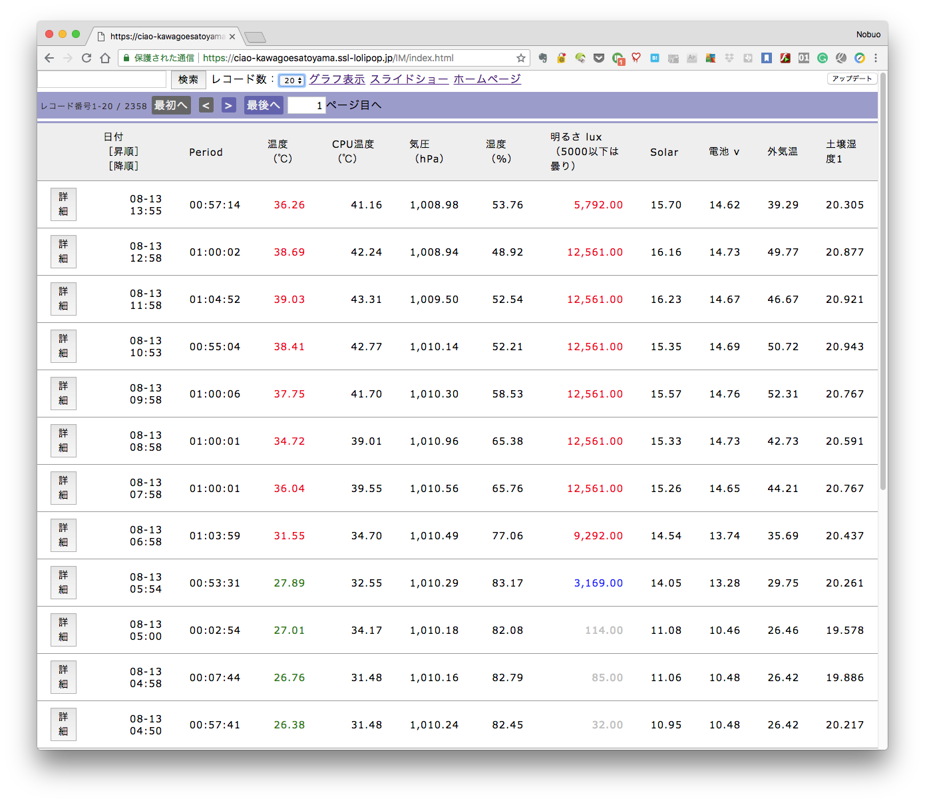This screenshot has width=925, height=803.
Task: Open 詳細 for the 08-13 13:55 record
Action: point(63,204)
